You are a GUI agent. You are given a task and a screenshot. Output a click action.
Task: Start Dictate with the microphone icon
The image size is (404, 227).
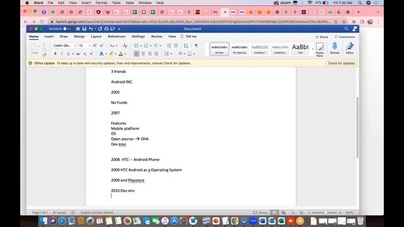[x=335, y=49]
